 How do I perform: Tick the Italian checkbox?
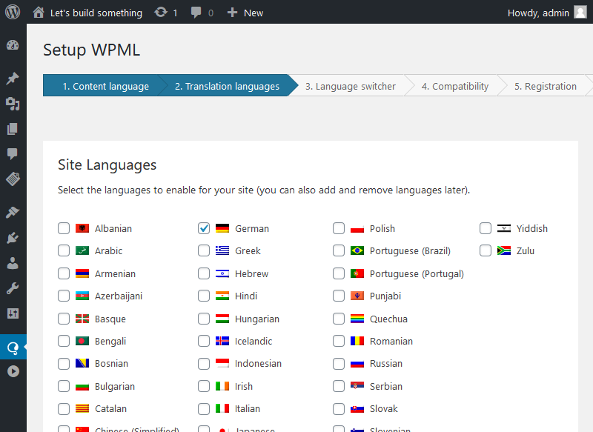pos(203,408)
